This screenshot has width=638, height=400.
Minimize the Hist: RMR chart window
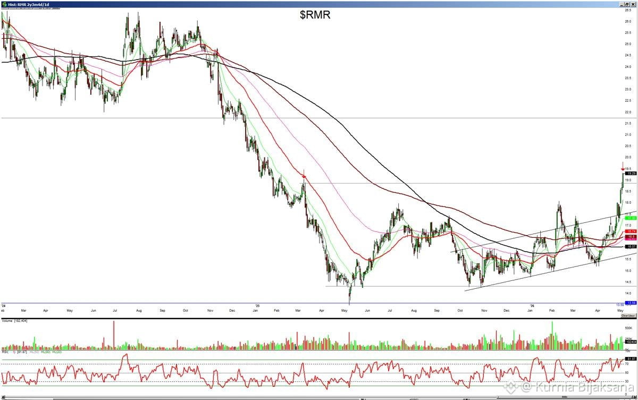[622, 4]
